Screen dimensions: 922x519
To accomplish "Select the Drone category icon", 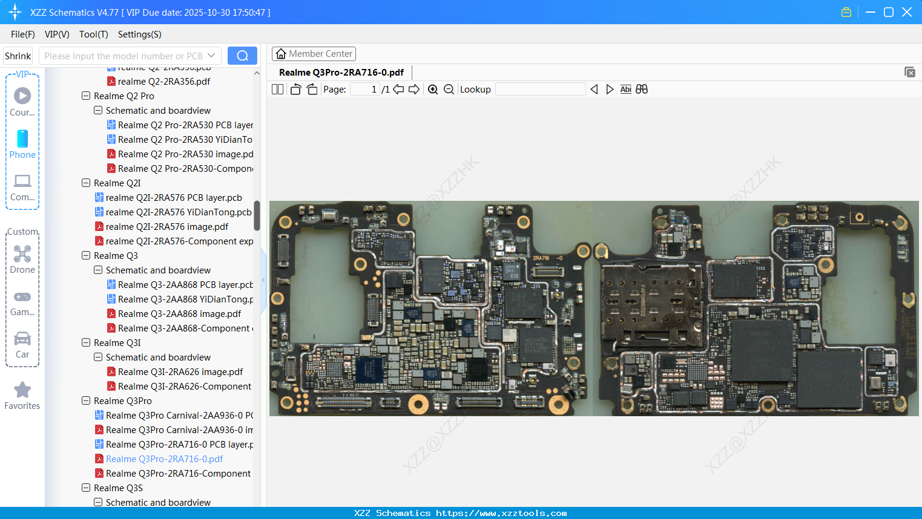I will pos(22,259).
